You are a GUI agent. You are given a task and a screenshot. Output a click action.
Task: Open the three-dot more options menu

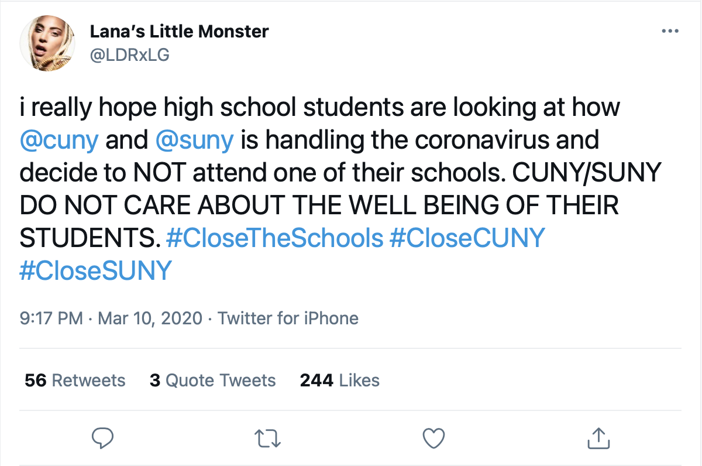point(670,31)
